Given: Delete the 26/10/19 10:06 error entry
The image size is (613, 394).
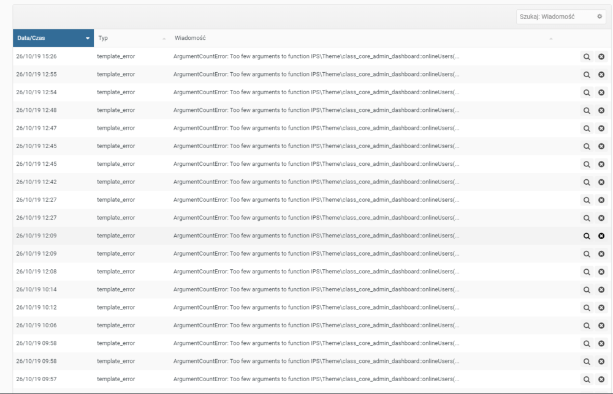Looking at the screenshot, I should pyautogui.click(x=601, y=325).
